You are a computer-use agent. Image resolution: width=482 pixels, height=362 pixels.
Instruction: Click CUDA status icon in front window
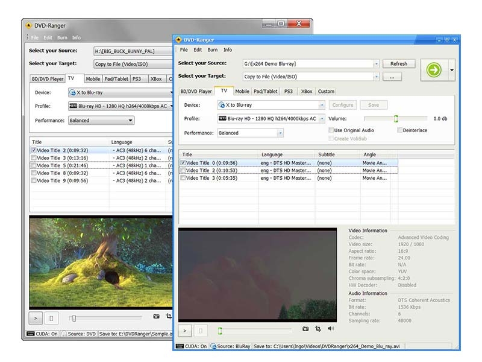[180, 346]
